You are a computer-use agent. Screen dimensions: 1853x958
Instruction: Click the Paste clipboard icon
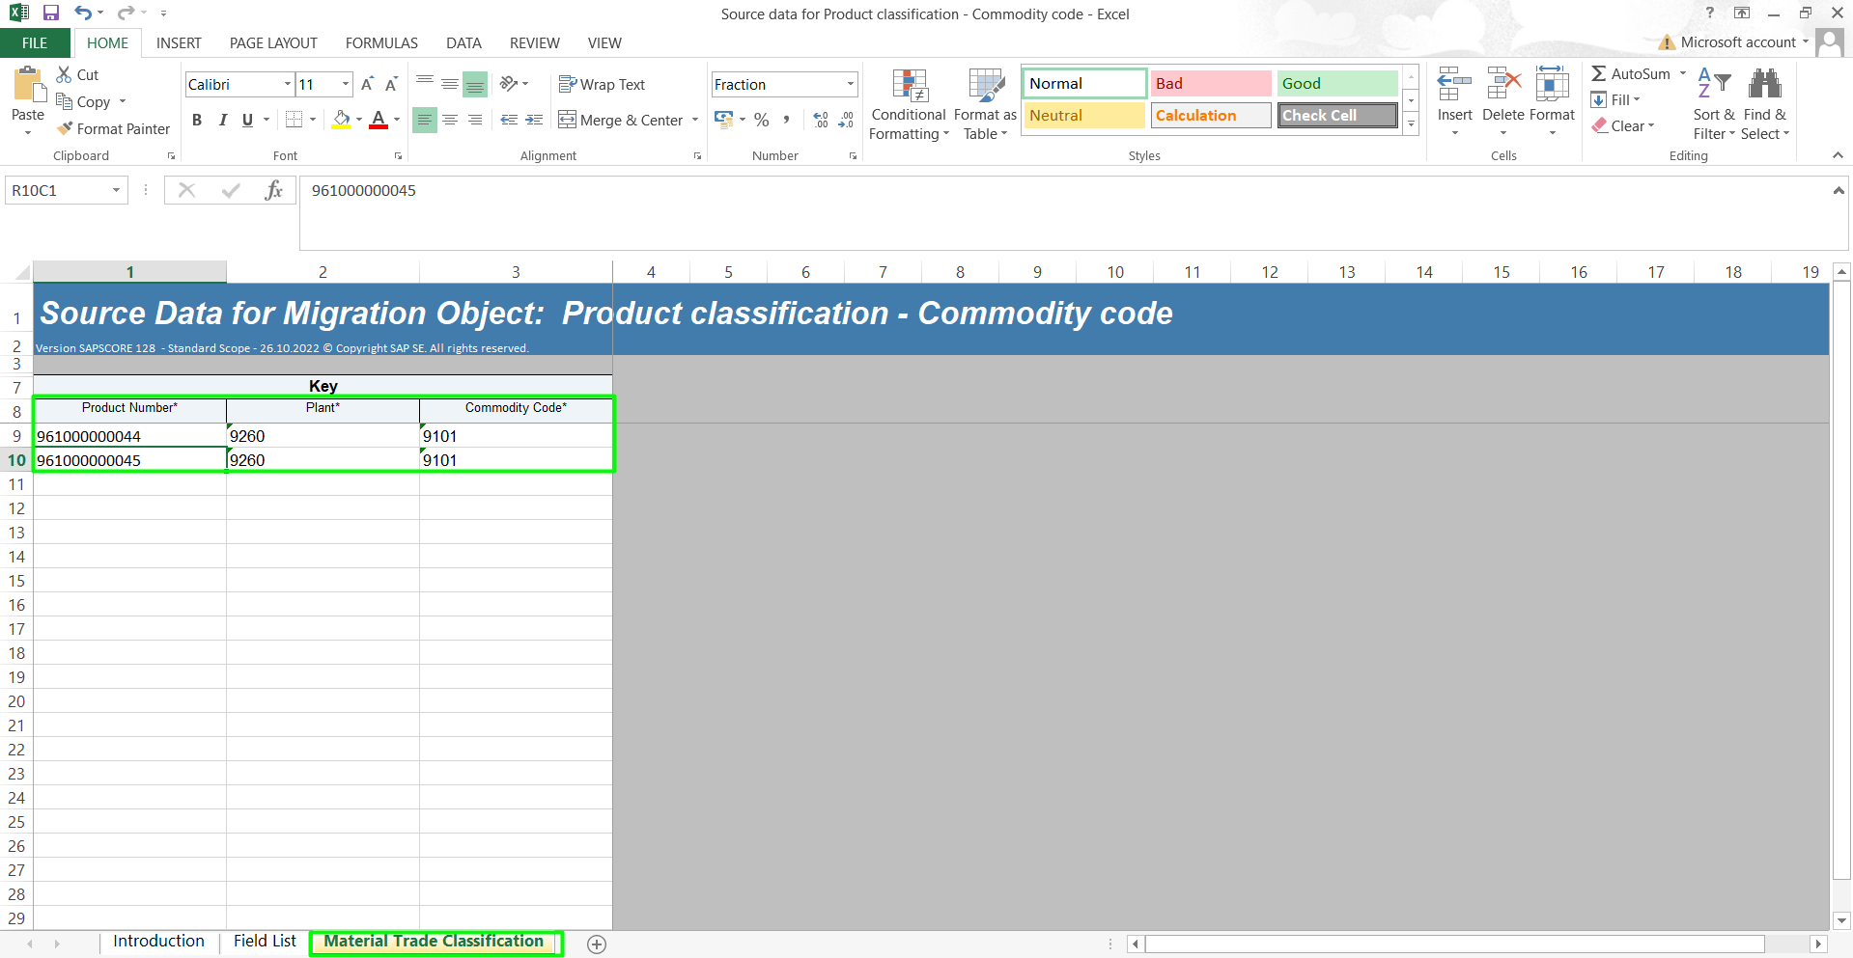(x=28, y=84)
